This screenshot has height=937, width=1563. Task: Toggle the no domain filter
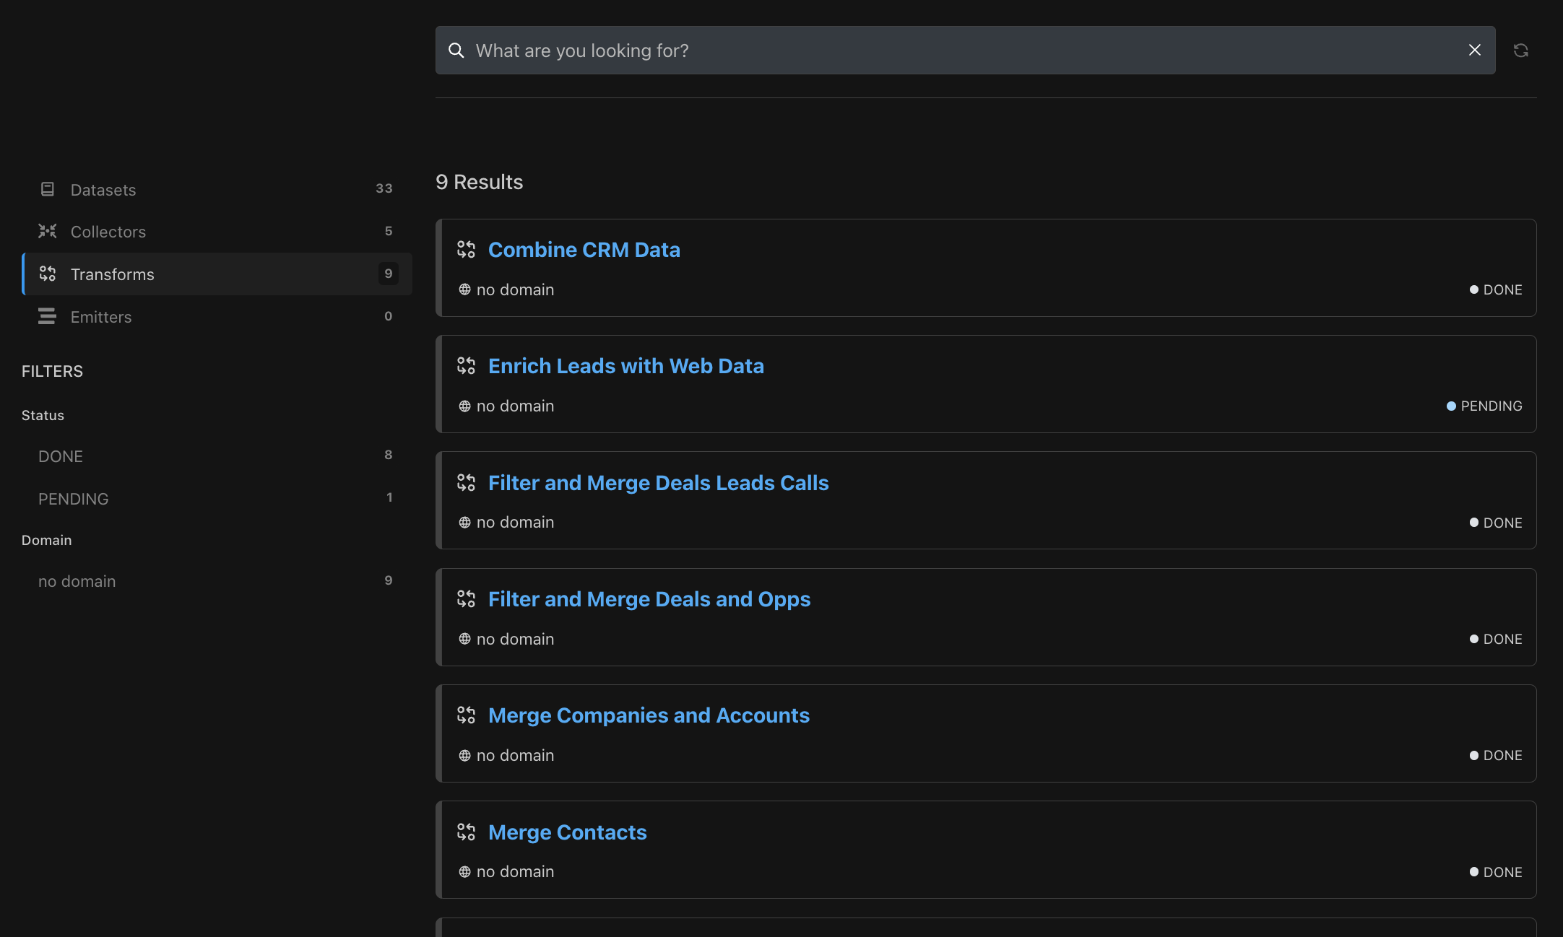77,581
